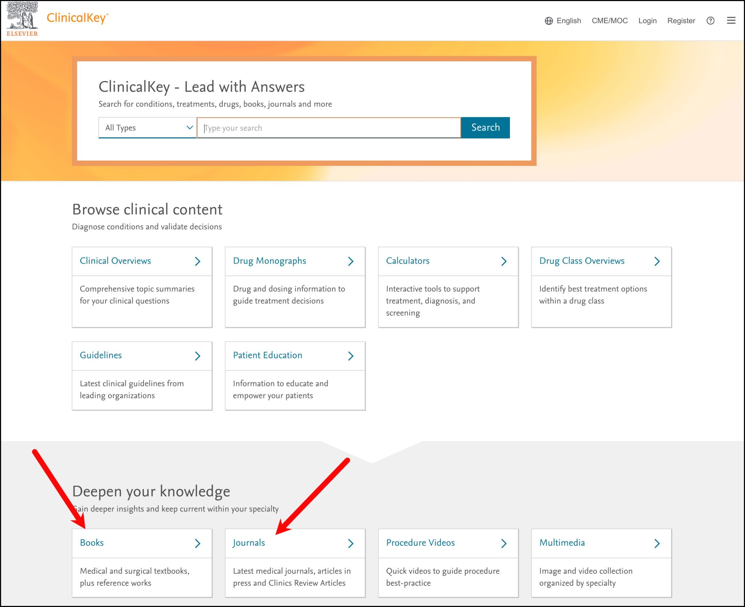The height and width of the screenshot is (607, 745).
Task: Click the Login link
Action: (x=648, y=21)
